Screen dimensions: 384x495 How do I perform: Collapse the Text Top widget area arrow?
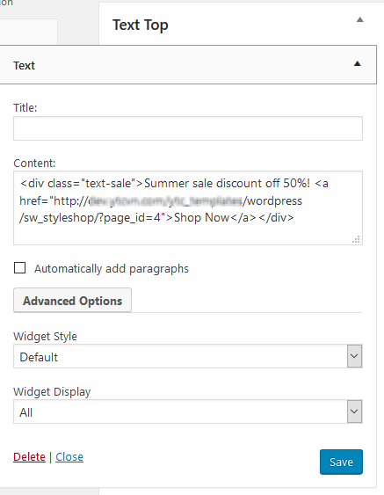point(360,20)
